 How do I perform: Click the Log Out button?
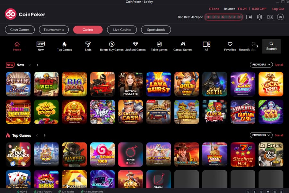click(278, 9)
